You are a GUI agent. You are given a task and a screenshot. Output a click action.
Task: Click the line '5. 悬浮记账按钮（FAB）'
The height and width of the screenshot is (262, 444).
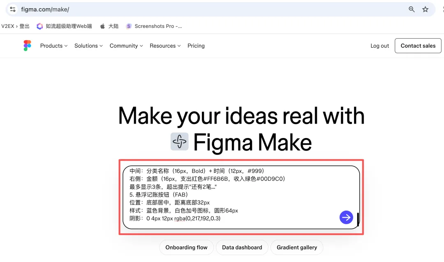coord(159,195)
